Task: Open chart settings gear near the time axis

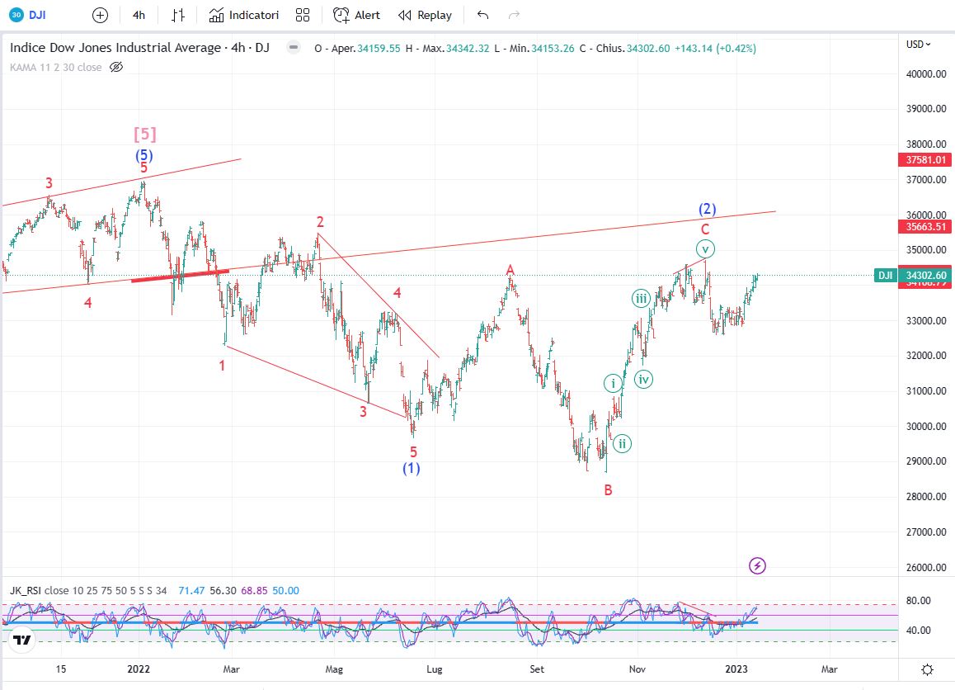Action: [928, 669]
